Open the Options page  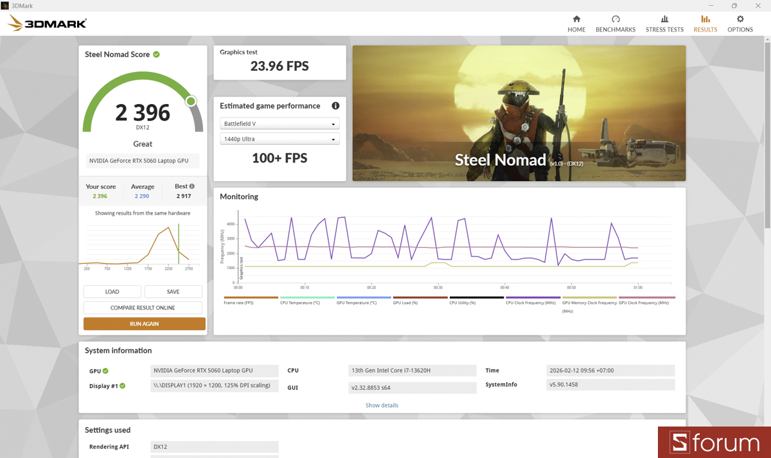[x=740, y=23]
